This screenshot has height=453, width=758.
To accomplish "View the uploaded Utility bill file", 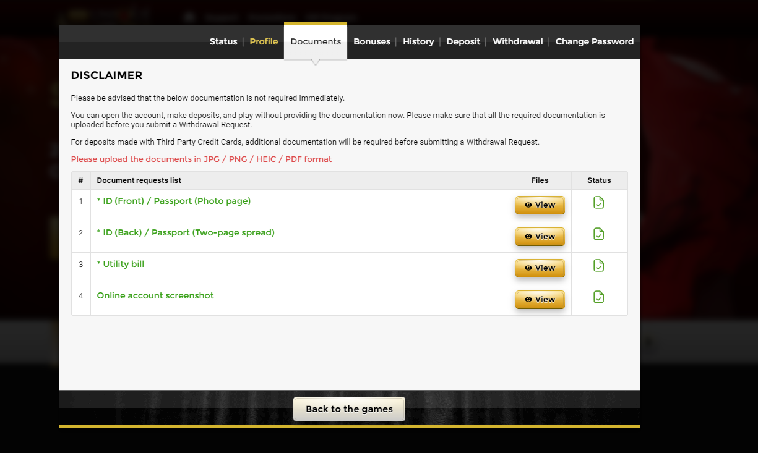I will coord(540,268).
